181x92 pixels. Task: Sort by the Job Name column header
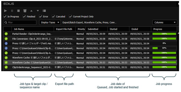33,29
